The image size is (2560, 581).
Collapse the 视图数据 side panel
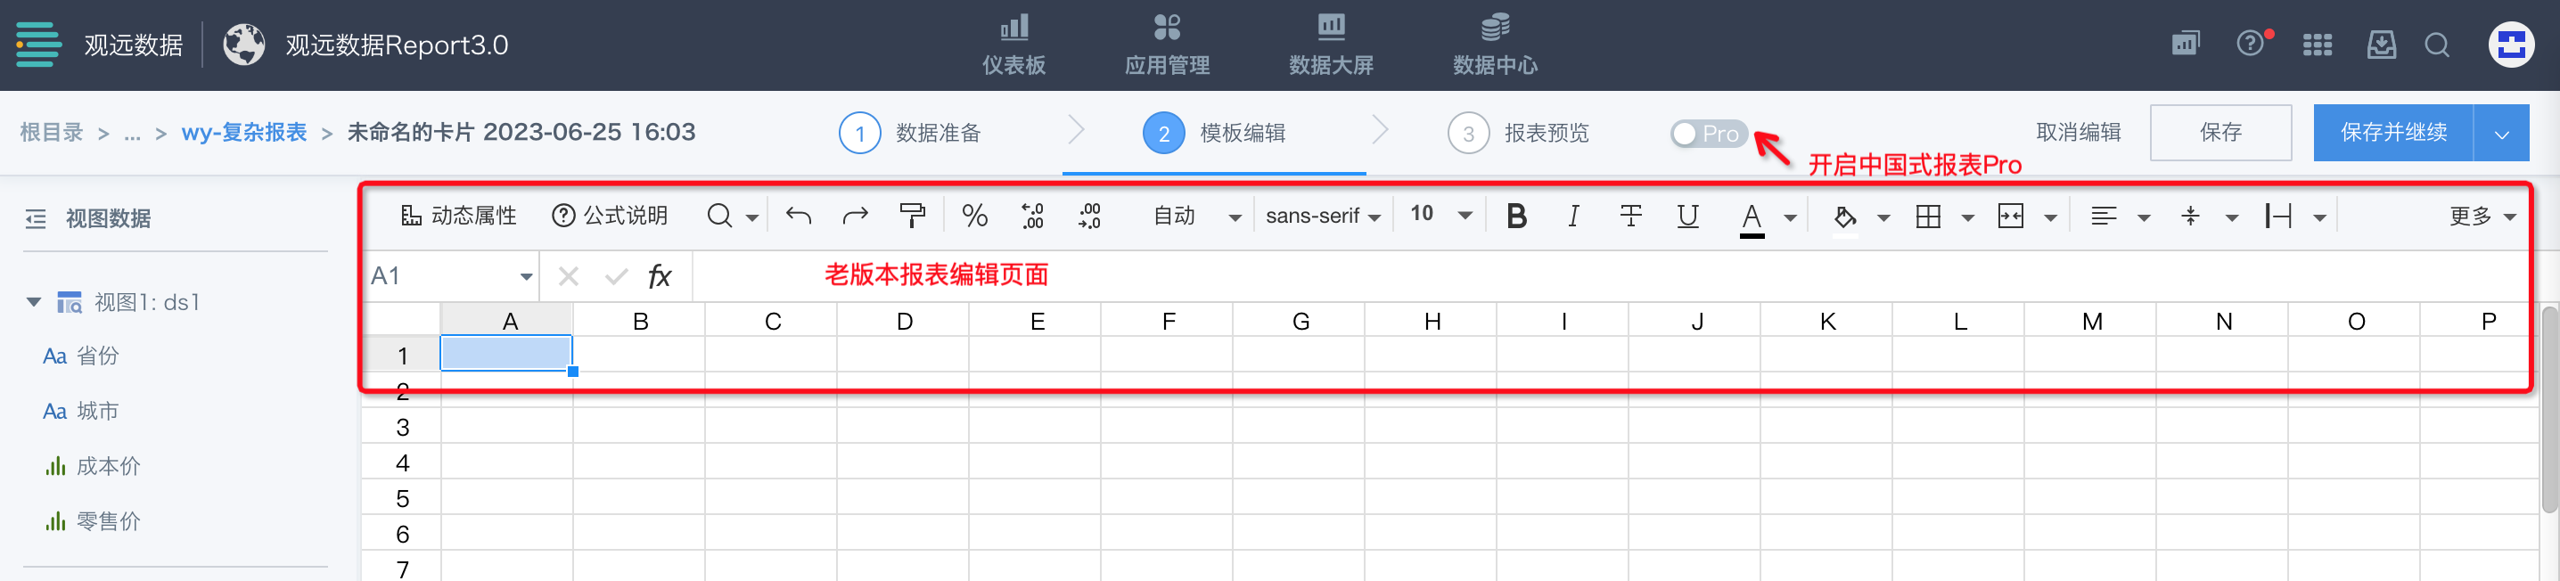(x=36, y=218)
